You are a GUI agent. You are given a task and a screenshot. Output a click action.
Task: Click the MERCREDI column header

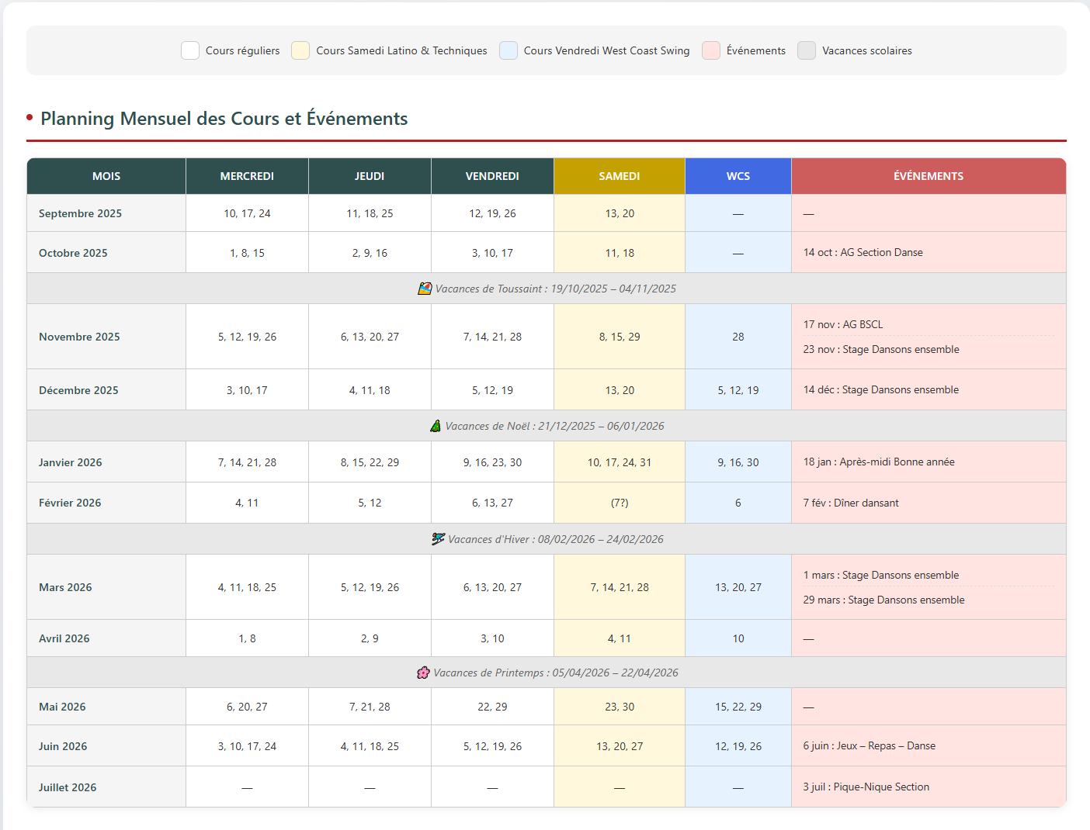pos(247,176)
